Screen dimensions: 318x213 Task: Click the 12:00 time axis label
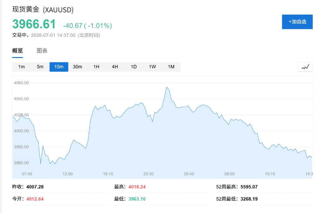tap(67, 174)
